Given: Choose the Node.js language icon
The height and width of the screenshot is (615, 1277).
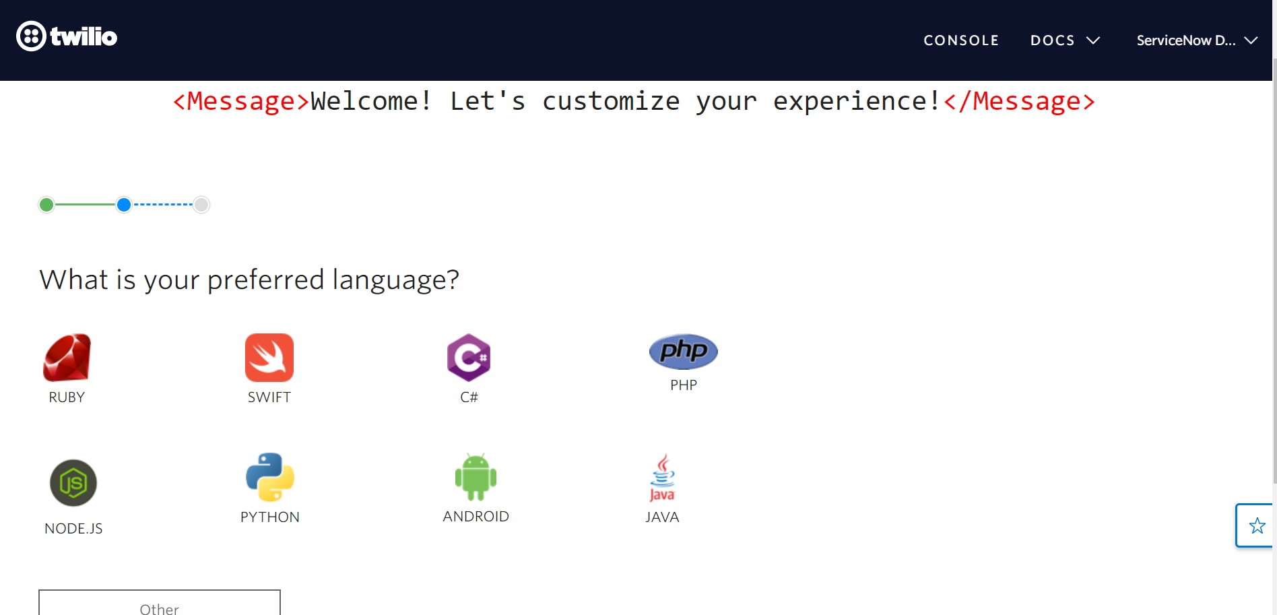Looking at the screenshot, I should 73,483.
